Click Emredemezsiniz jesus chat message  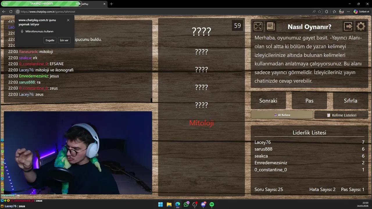33,76
